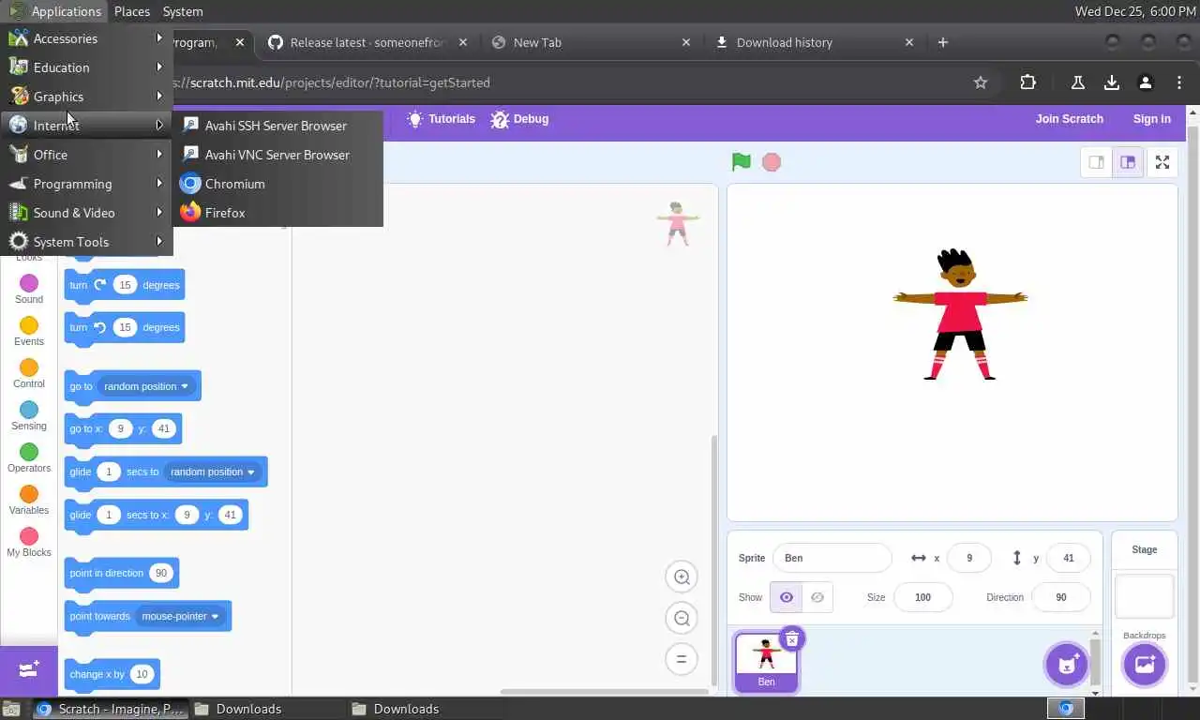Expand the Programming submenu
Image resolution: width=1200 pixels, height=720 pixels.
(86, 184)
